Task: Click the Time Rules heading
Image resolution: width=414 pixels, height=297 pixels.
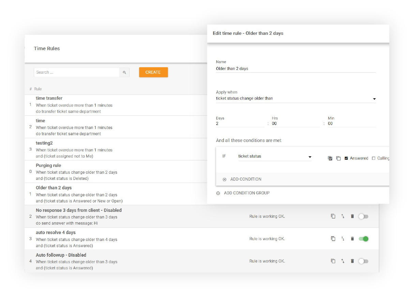Action: [x=47, y=48]
